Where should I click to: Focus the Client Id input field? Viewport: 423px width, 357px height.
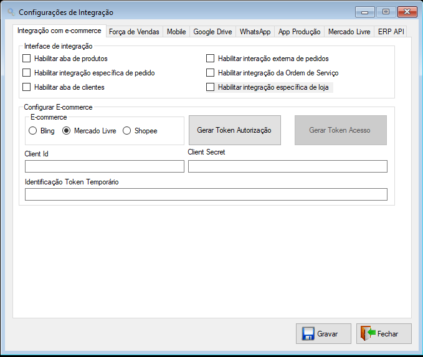[105, 166]
